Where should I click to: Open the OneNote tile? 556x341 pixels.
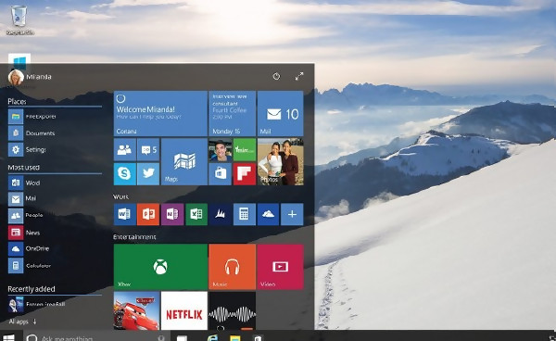[172, 214]
